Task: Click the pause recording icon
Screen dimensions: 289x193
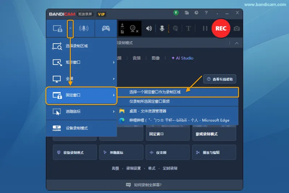Action: pyautogui.click(x=205, y=28)
